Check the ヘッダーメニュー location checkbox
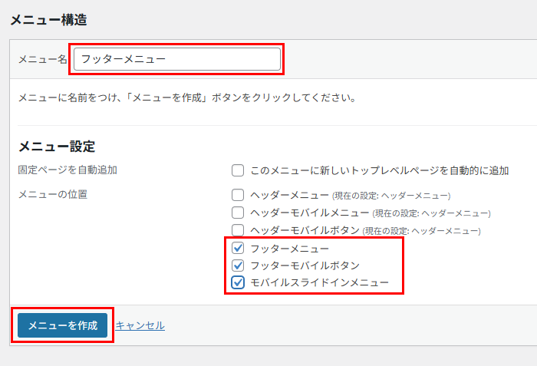Viewport: 537px width, 366px height. coord(238,195)
